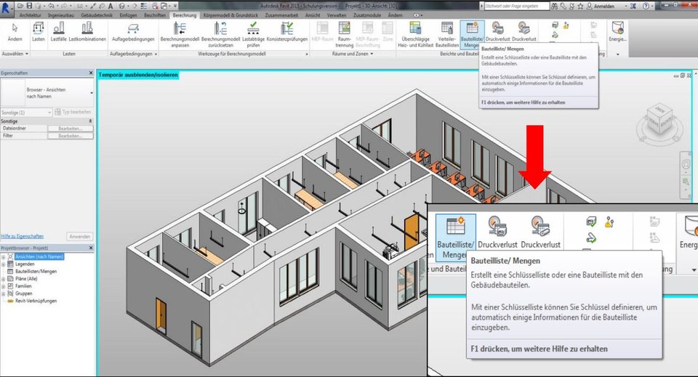Open the Ansicht ribbon tab
The width and height of the screenshot is (698, 377).
click(313, 15)
